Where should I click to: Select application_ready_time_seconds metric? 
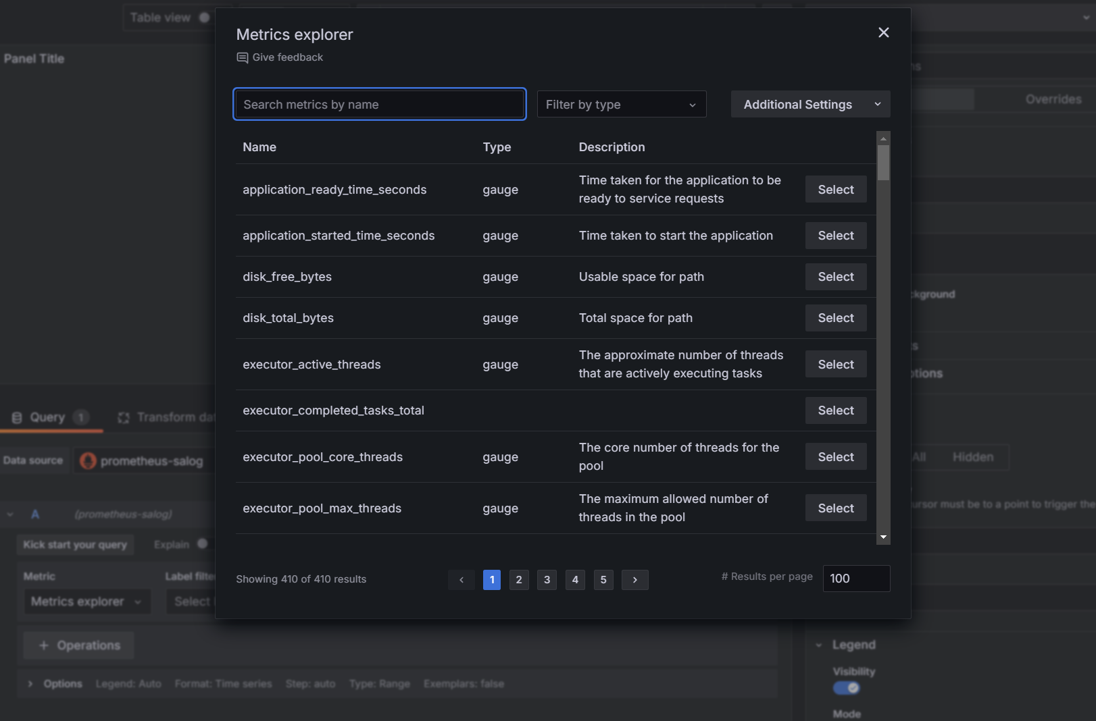pyautogui.click(x=836, y=190)
